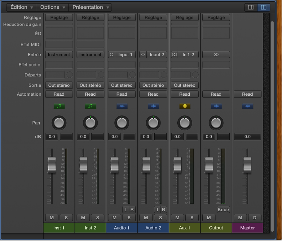Click the blue waveform icon on Audio 1
The height and width of the screenshot is (241, 282).
tap(121, 106)
